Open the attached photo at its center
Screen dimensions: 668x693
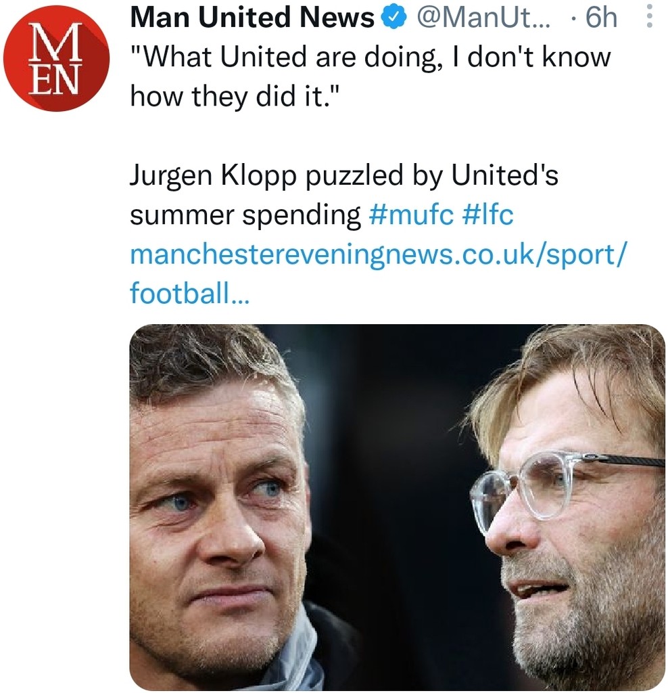[x=397, y=507]
